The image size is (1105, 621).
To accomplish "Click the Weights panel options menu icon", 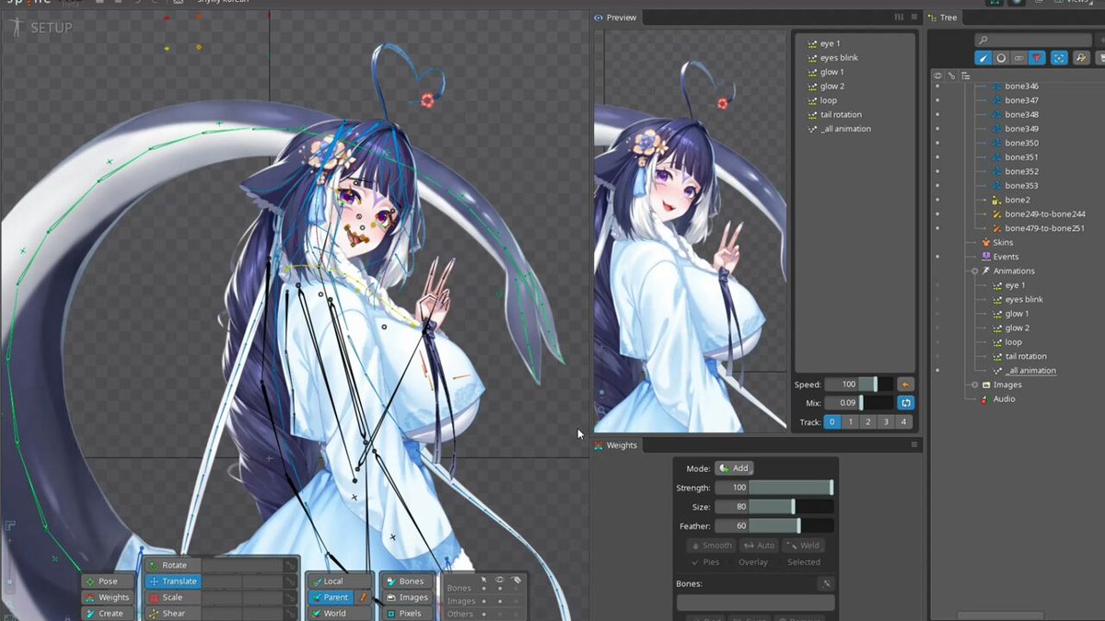I will pyautogui.click(x=914, y=445).
